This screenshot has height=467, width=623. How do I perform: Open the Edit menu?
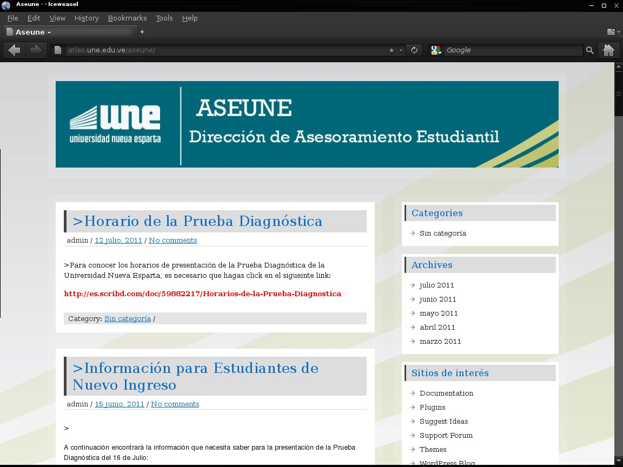point(34,18)
